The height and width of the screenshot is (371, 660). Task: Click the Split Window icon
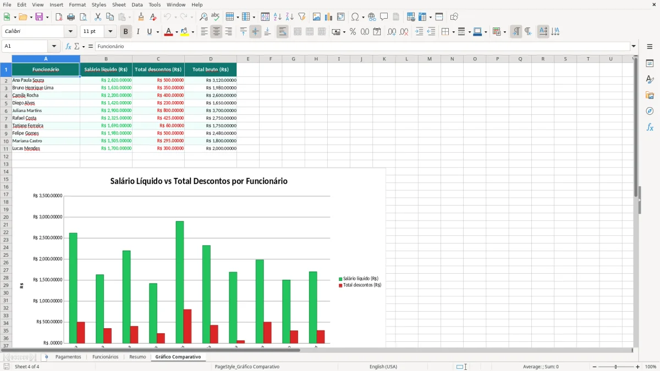tap(439, 17)
